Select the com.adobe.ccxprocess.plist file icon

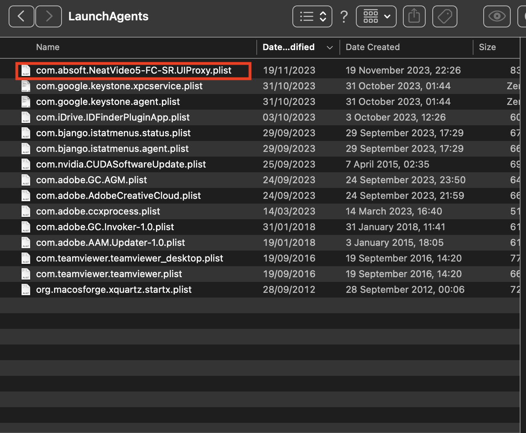click(26, 211)
